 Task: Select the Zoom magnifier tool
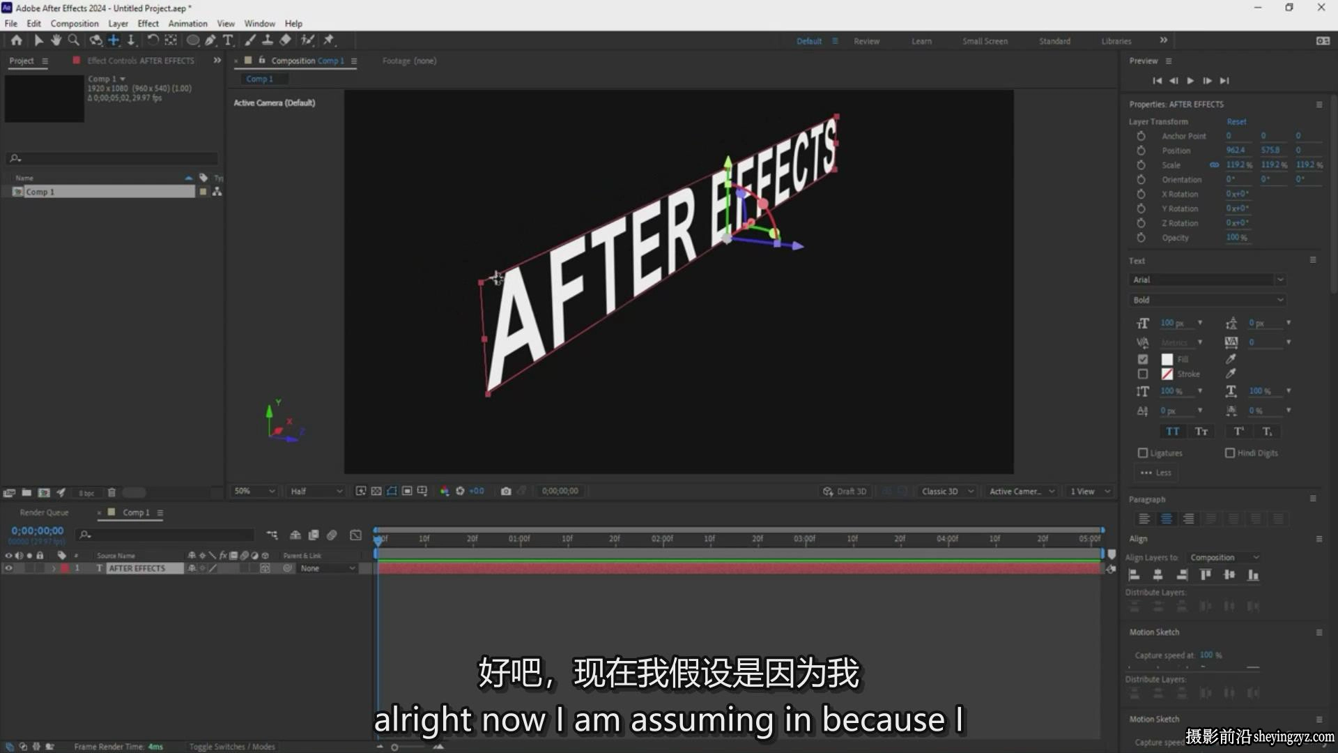coord(73,40)
